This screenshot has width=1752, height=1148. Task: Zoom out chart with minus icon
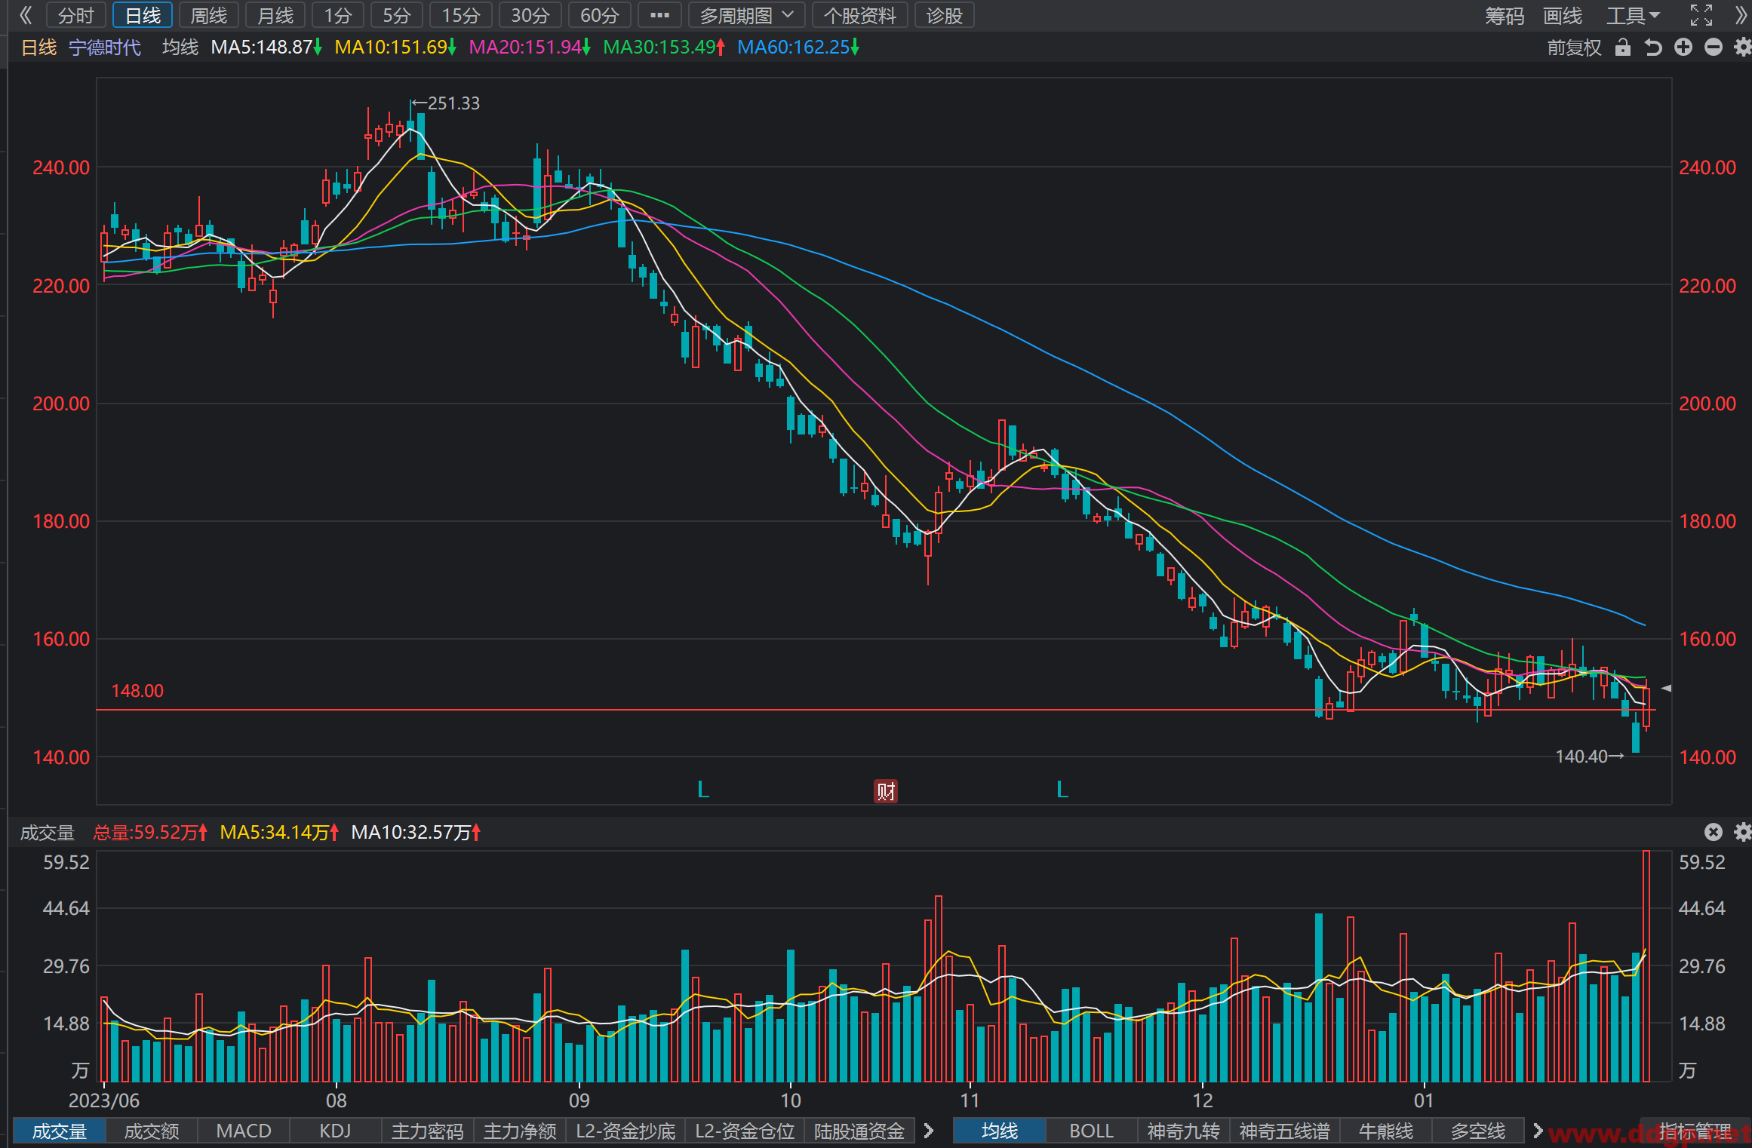[1714, 48]
